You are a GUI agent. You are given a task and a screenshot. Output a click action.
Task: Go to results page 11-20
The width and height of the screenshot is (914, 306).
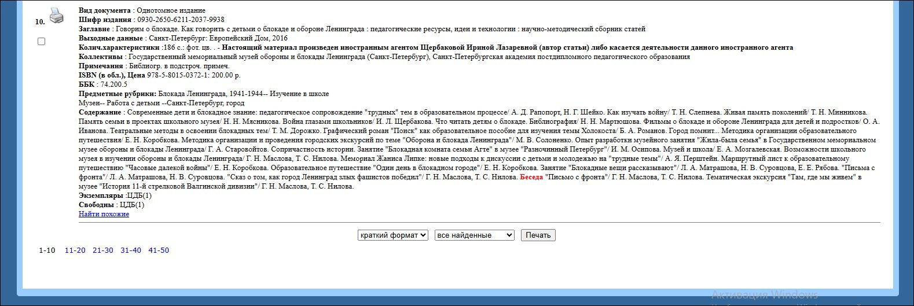75,250
